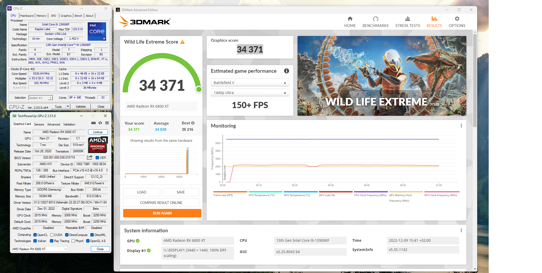Click COMPARE RESULT ONLINE
The width and height of the screenshot is (542, 273).
click(x=161, y=203)
